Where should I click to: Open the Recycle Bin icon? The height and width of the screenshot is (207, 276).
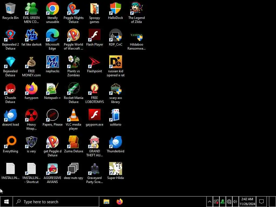(x=11, y=11)
